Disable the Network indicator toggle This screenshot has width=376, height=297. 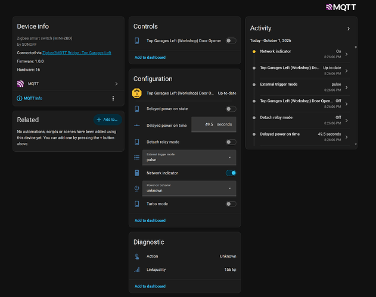tap(231, 173)
